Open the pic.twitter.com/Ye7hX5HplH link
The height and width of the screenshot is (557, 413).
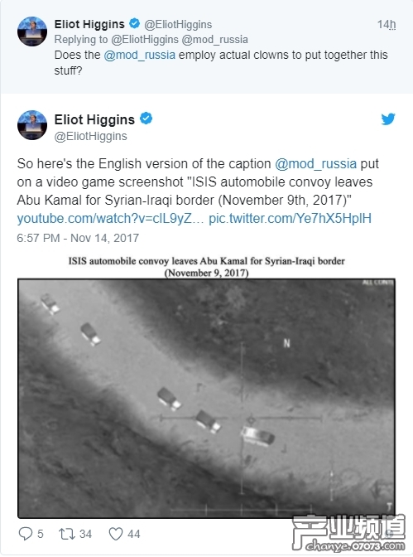(290, 219)
